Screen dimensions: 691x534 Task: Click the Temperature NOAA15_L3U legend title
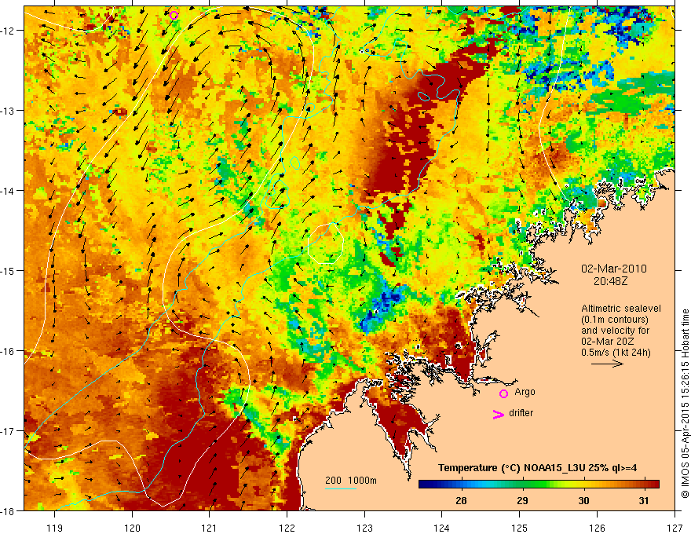(537, 468)
